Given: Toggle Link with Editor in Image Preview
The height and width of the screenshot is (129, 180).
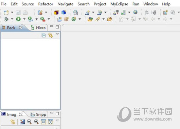Looking at the screenshot, I should (13, 122).
